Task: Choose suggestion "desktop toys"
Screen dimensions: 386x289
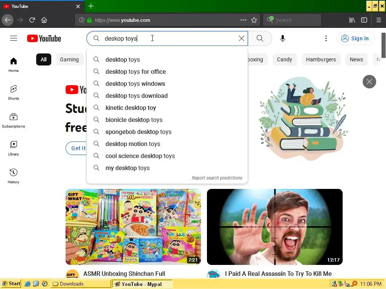Action: [167, 59]
